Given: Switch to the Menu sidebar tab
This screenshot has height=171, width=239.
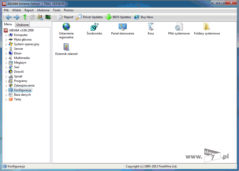Looking at the screenshot, I should 8,24.
